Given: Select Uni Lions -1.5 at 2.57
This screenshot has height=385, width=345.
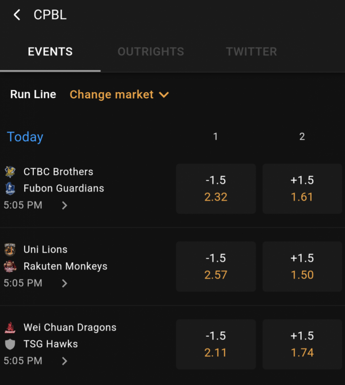Looking at the screenshot, I should coord(216,266).
